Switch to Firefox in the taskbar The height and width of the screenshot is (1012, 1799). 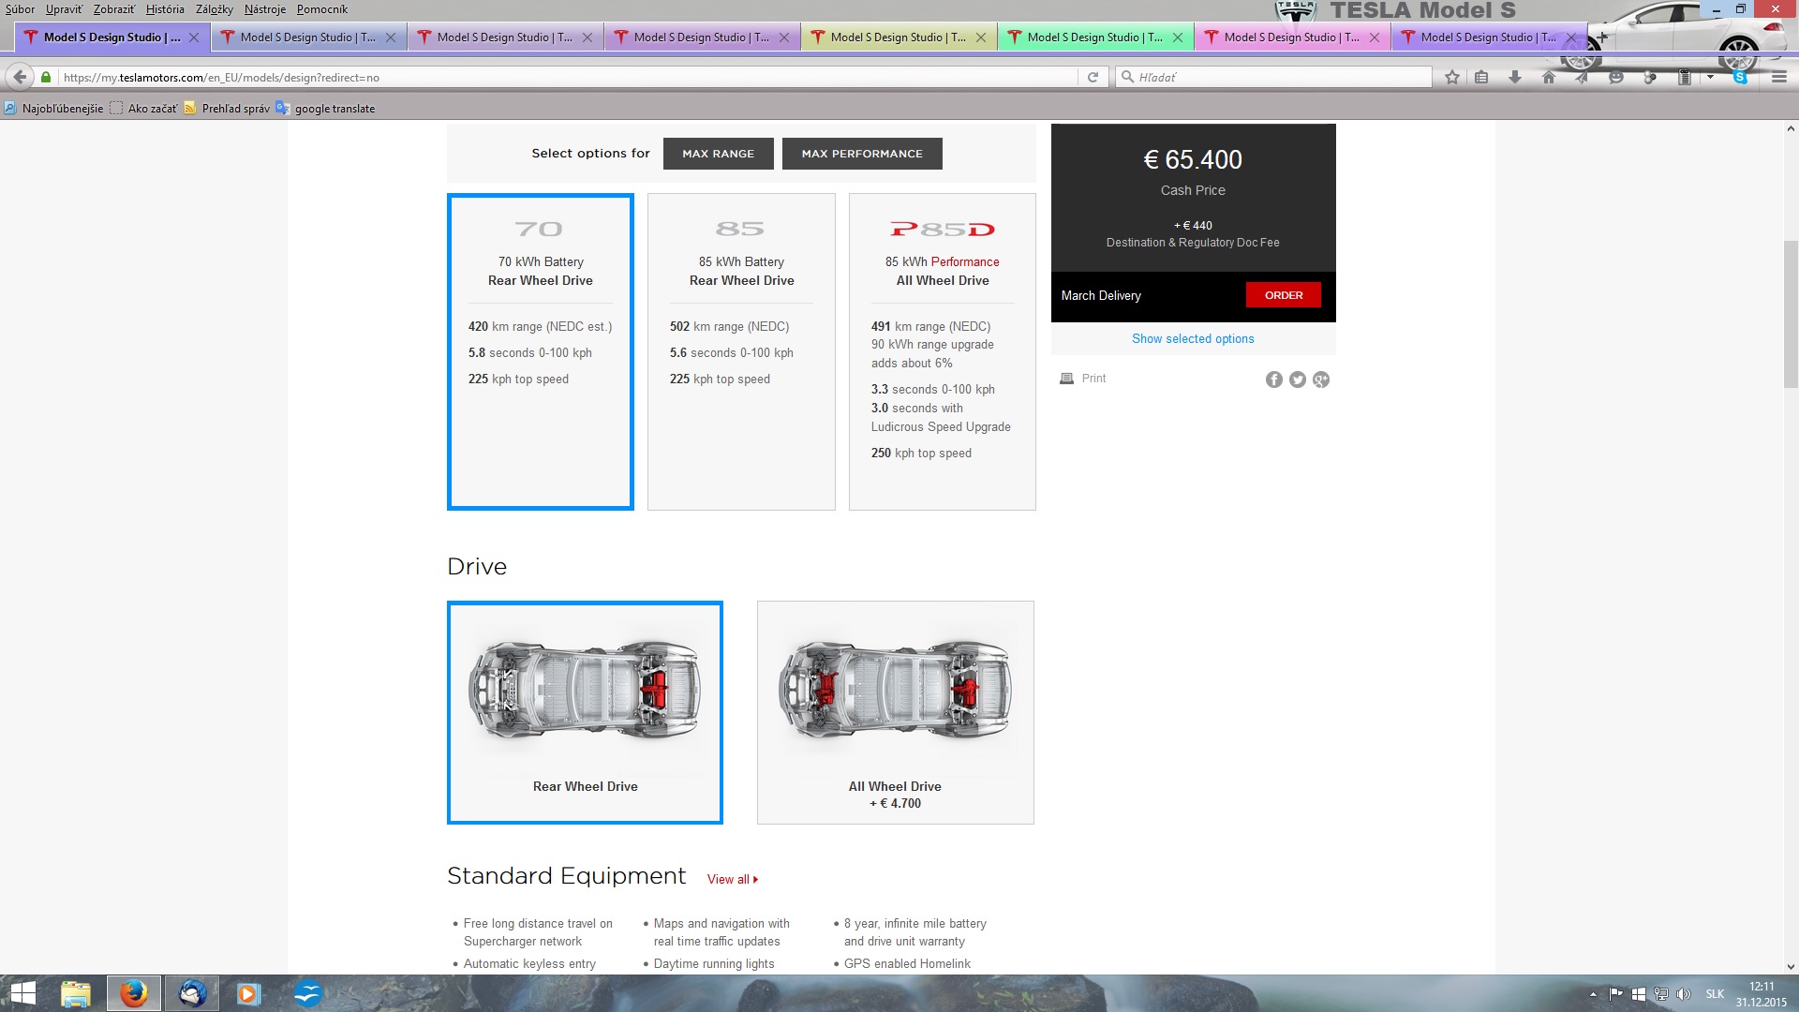coord(133,993)
